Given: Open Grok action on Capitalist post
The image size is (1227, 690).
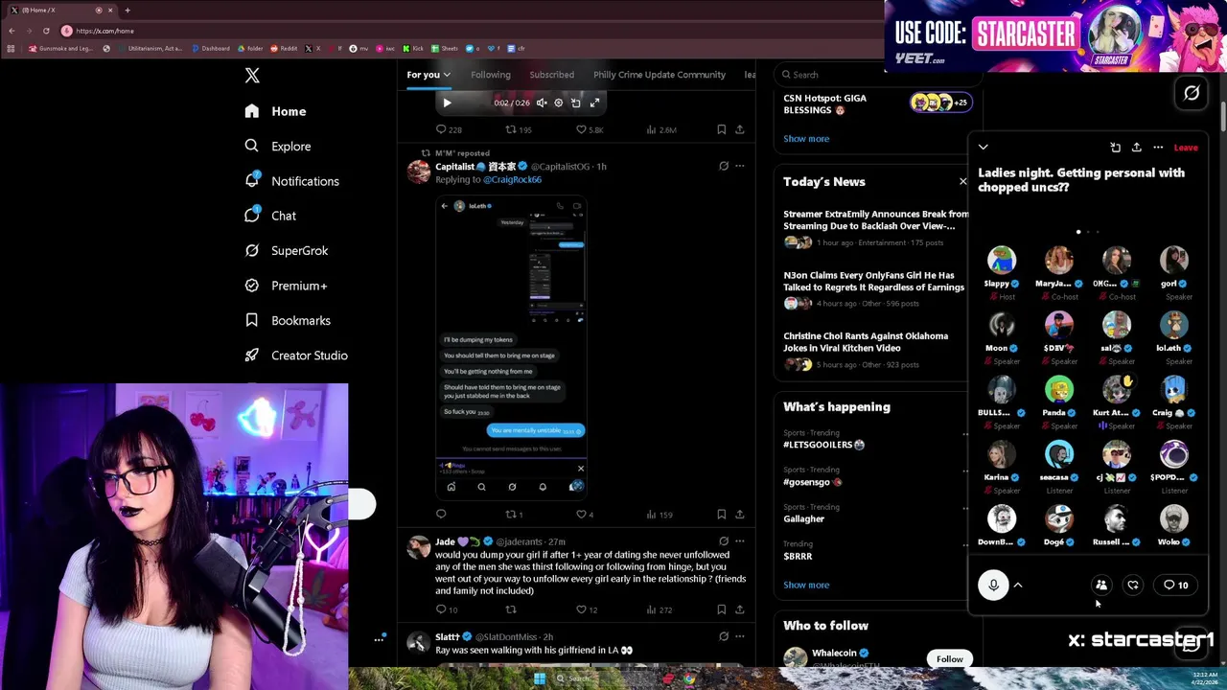Looking at the screenshot, I should [x=724, y=166].
